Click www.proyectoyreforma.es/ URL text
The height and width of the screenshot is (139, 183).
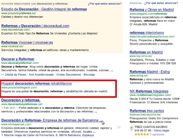click(19, 13)
